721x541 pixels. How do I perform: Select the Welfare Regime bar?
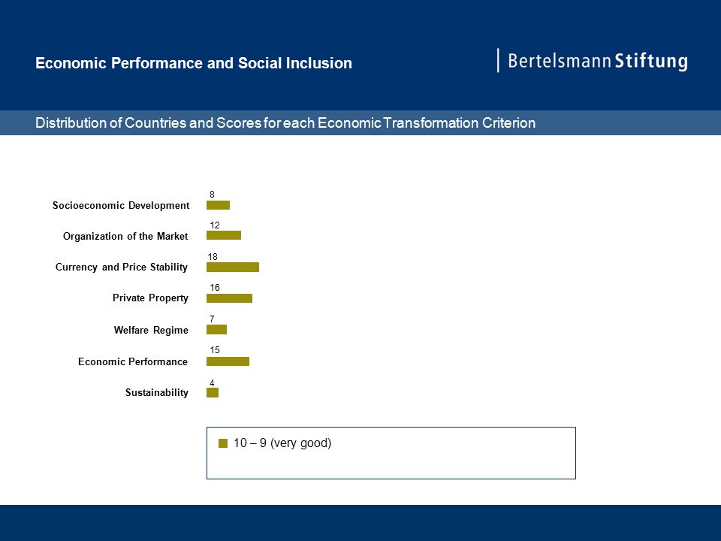[x=216, y=329]
